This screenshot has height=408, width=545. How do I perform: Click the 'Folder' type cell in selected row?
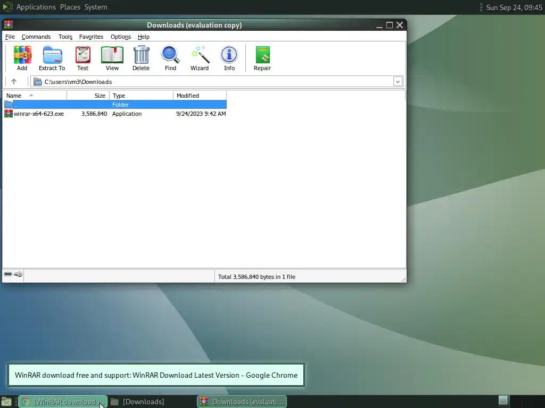pyautogui.click(x=120, y=105)
